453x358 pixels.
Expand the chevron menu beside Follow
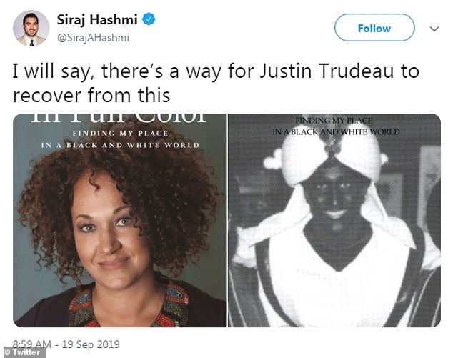(x=434, y=29)
